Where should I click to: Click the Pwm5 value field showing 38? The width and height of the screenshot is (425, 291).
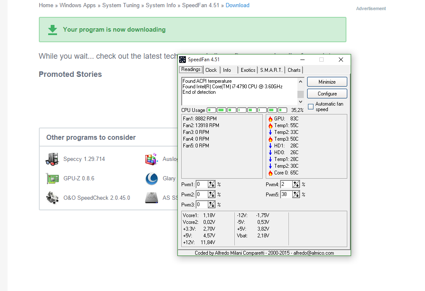286,195
